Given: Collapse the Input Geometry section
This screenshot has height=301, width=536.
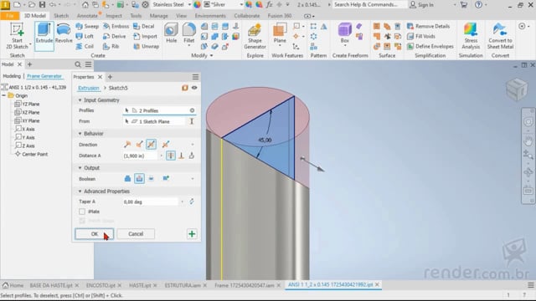Looking at the screenshot, I should click(80, 100).
